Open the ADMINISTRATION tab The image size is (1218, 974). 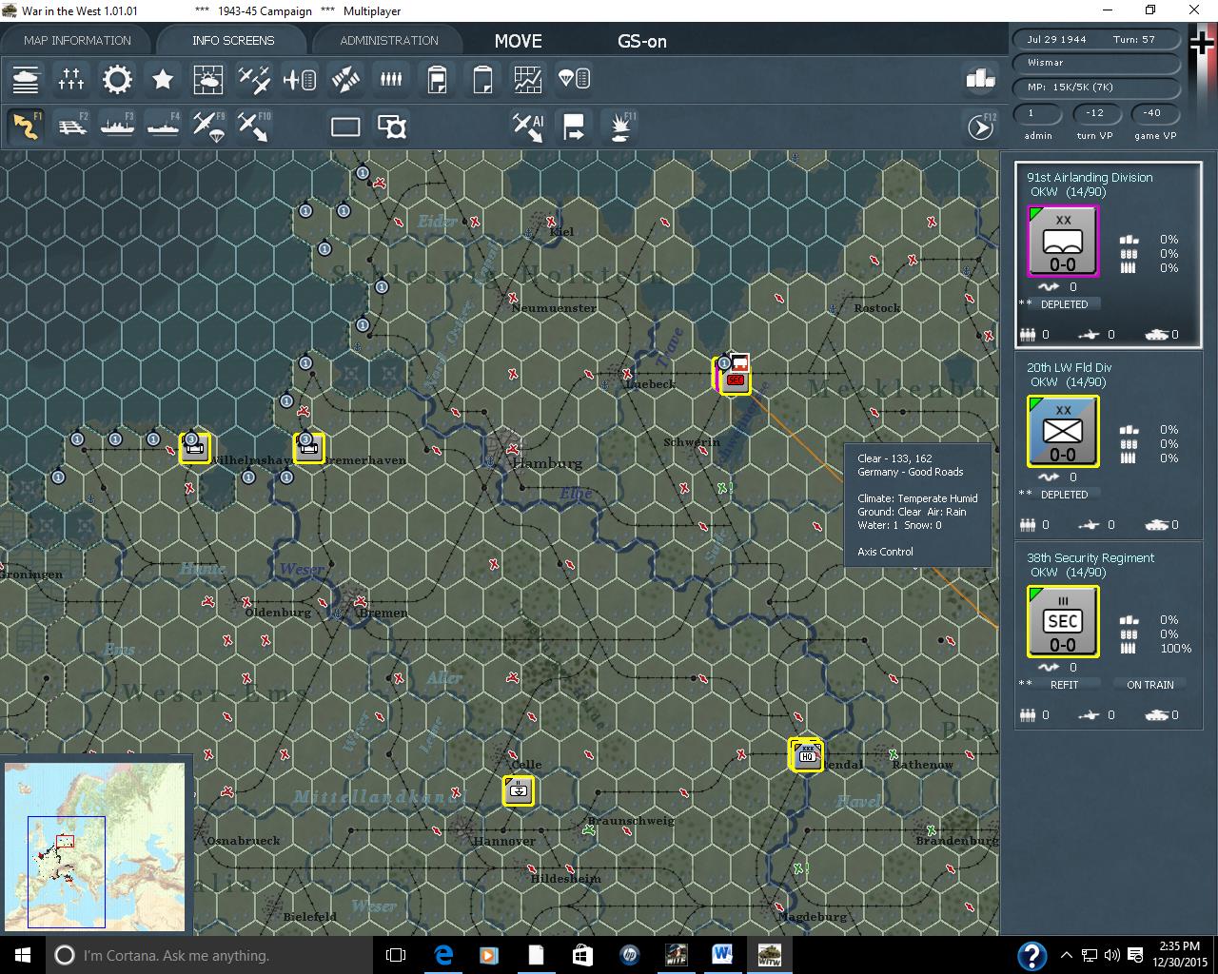[389, 41]
